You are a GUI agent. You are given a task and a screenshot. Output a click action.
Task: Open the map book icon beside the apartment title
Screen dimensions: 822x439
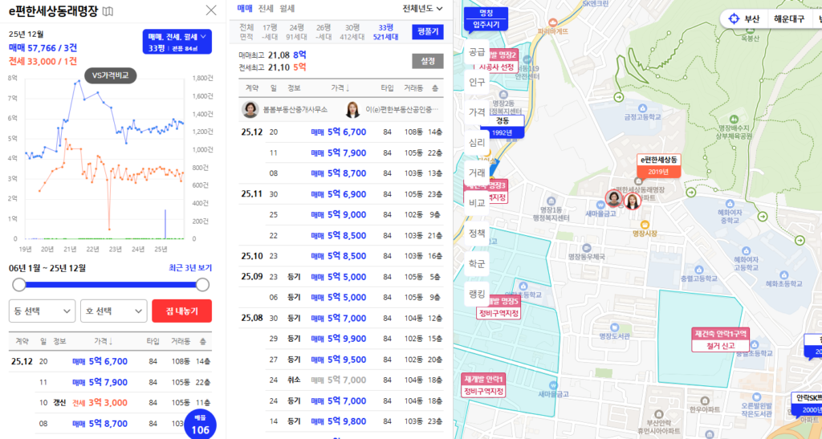coord(108,11)
